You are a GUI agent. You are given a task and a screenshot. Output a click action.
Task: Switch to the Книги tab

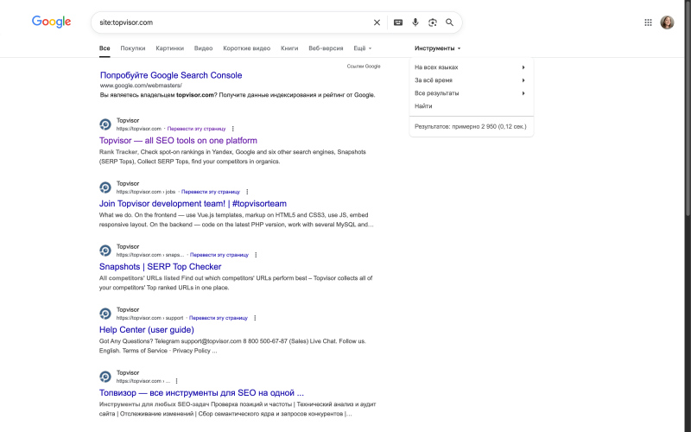[289, 48]
